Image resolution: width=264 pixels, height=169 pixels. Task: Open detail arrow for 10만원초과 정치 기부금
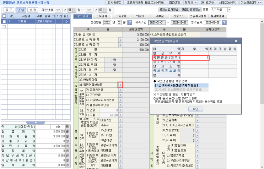(x=197, y=151)
